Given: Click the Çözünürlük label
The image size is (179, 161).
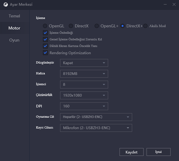Looking at the screenshot, I should pos(44,95).
